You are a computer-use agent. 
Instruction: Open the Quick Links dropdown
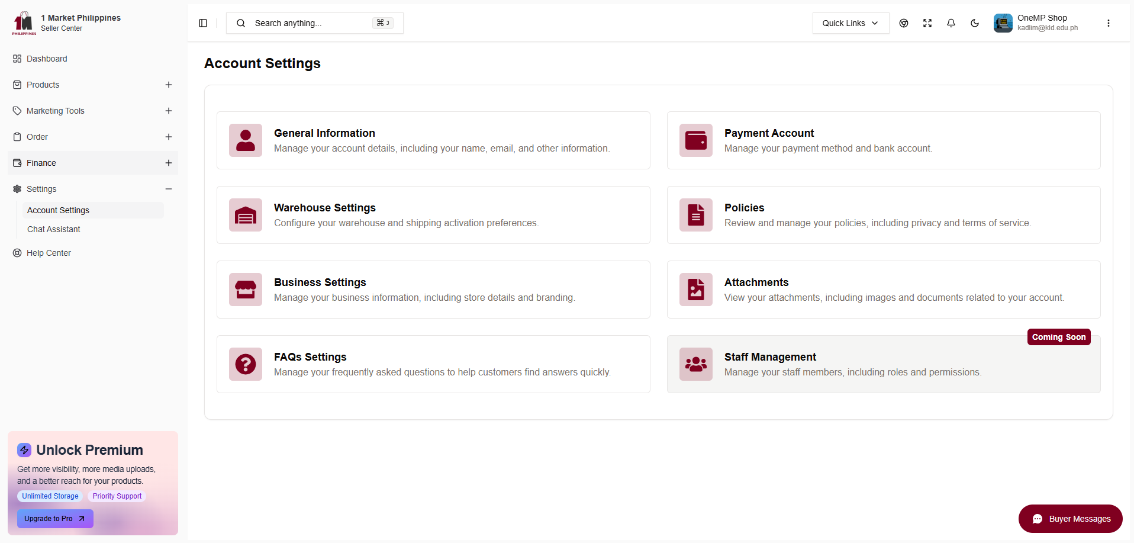[850, 23]
